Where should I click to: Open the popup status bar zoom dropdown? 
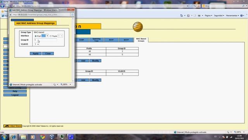pyautogui.click(x=71, y=84)
